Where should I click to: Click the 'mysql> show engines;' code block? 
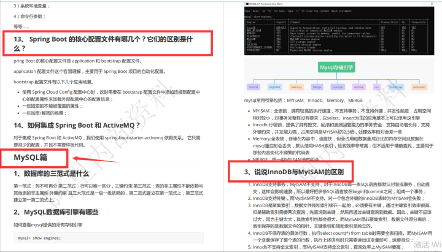click(x=109, y=238)
